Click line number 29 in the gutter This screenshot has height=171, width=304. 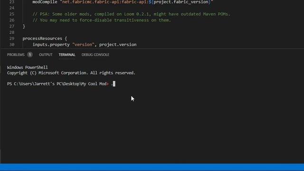pos(12,38)
